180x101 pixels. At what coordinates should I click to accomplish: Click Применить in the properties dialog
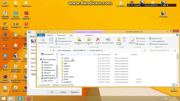[x=75, y=92]
